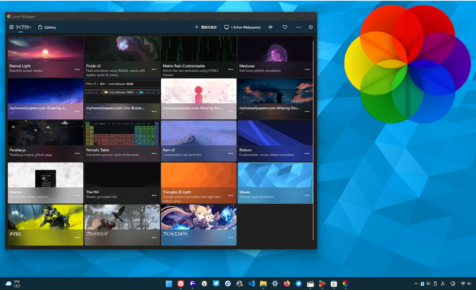476x290 pixels.
Task: Open options menu for Fluids v2
Action: [154, 69]
